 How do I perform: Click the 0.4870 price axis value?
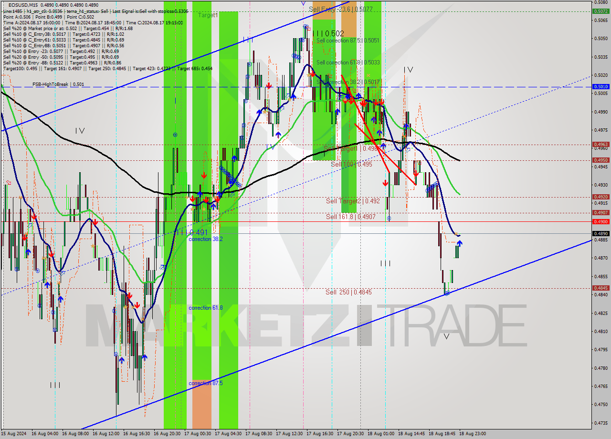tap(600, 258)
